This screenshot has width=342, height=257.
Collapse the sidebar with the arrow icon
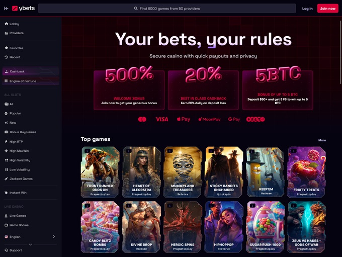pos(6,9)
